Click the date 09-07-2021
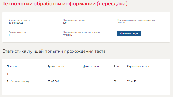 (x=54, y=82)
